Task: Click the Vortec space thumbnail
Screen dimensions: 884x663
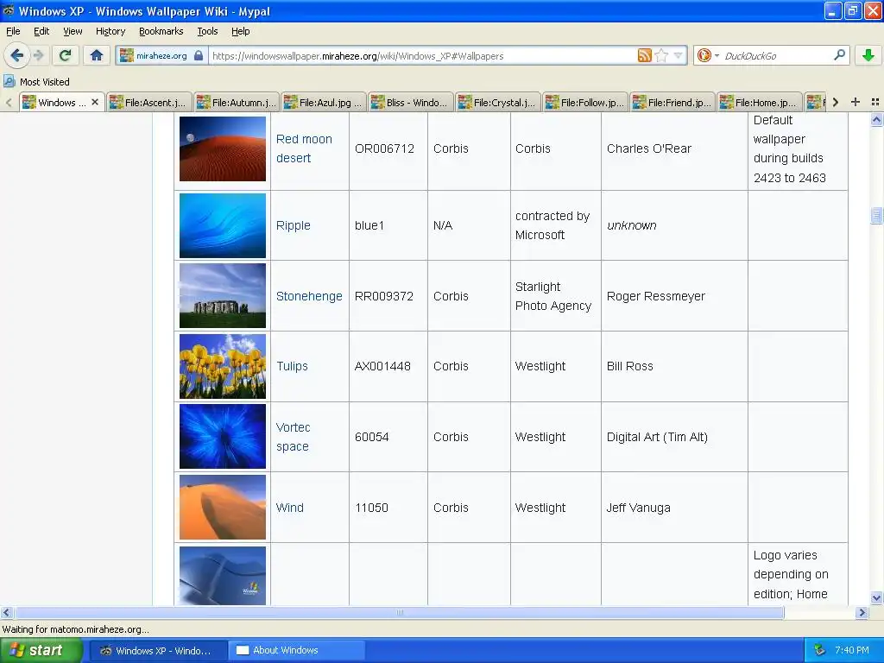Action: [223, 436]
